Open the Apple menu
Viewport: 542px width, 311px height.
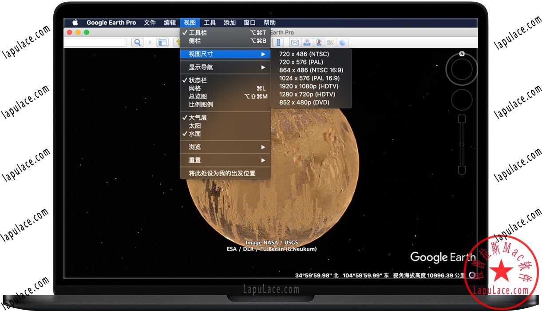pyautogui.click(x=75, y=23)
